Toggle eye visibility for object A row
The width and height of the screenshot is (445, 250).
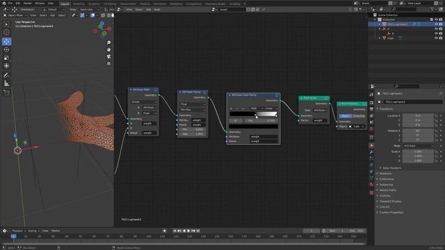[436, 29]
